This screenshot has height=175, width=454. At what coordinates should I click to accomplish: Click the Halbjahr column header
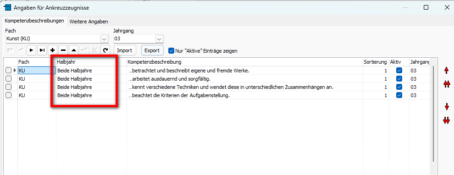[x=91, y=62]
